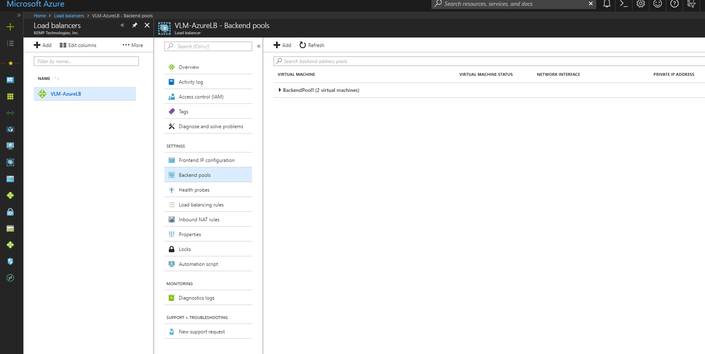Click the green create resource plus icon

[10, 27]
